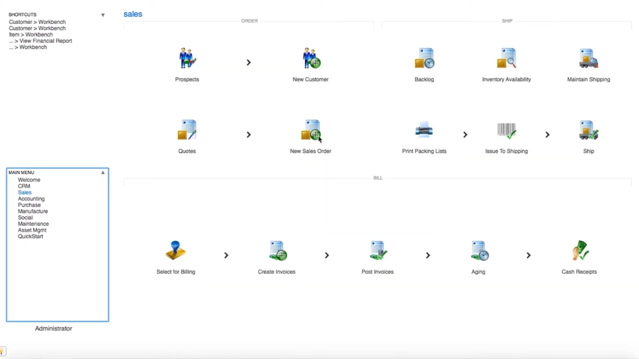
Task: Select QuickStart in main menu
Action: pos(31,237)
